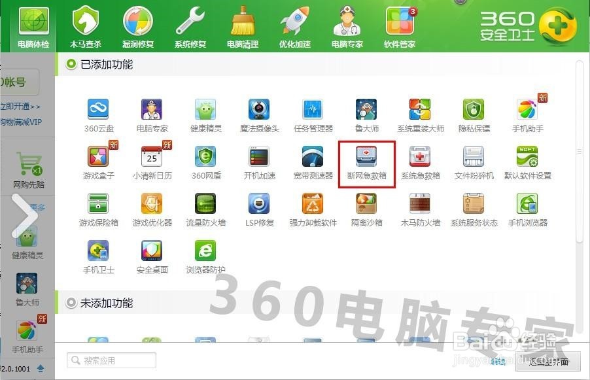Switch to 木马查杀 tab
This screenshot has width=590, height=380.
tap(86, 28)
